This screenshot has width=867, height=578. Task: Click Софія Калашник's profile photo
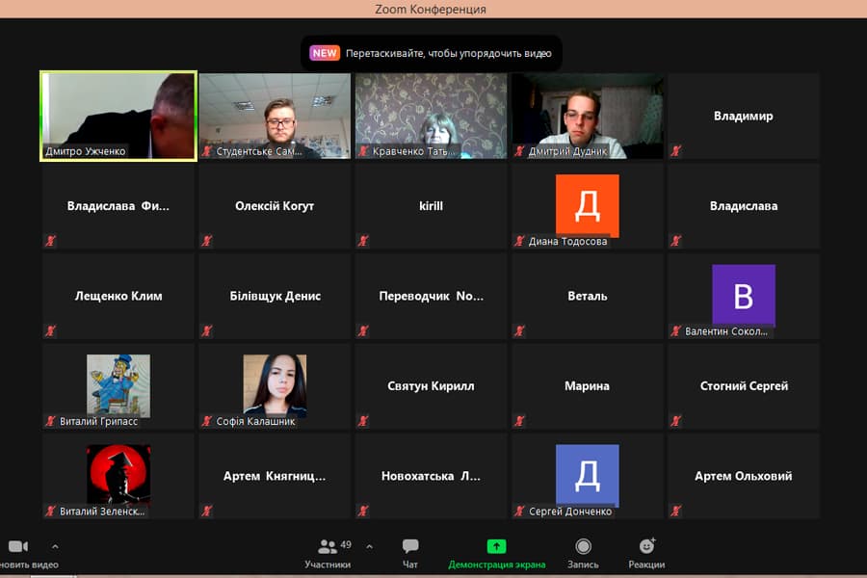pos(275,385)
